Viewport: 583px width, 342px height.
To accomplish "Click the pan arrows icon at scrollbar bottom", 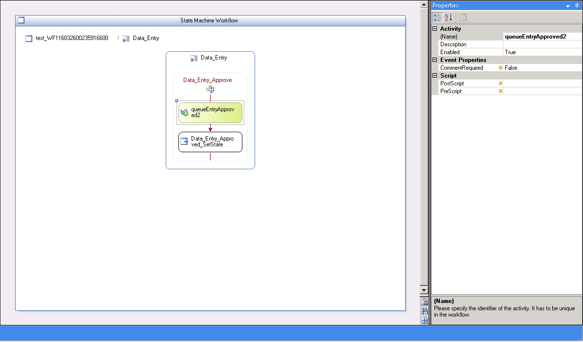I will point(424,320).
